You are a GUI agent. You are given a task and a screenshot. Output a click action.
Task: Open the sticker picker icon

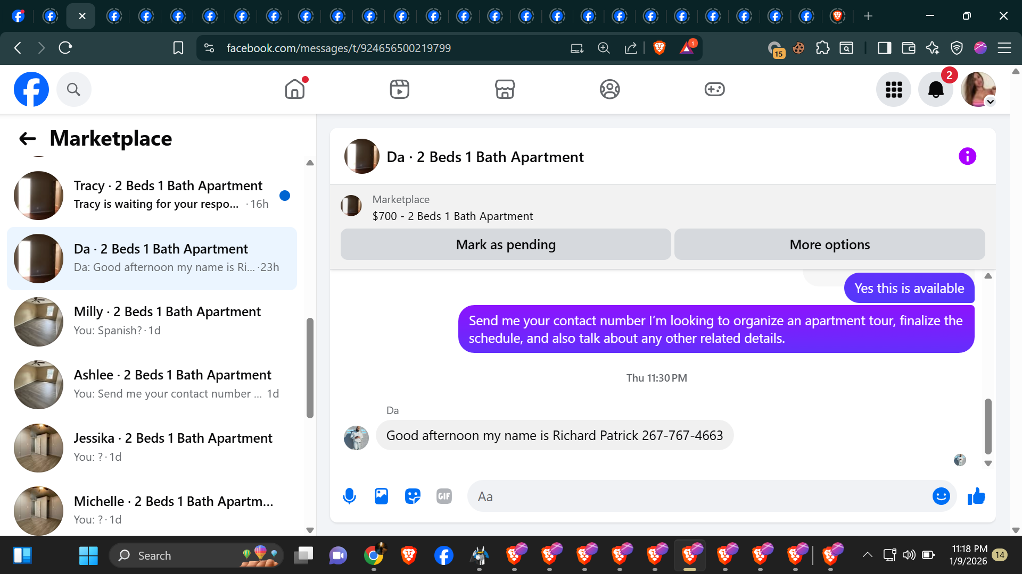coord(413,496)
